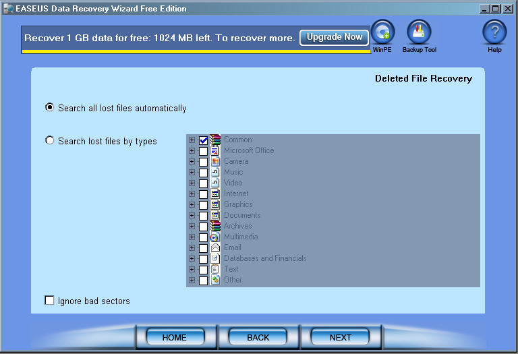Click the app icon in title bar

pos(7,8)
